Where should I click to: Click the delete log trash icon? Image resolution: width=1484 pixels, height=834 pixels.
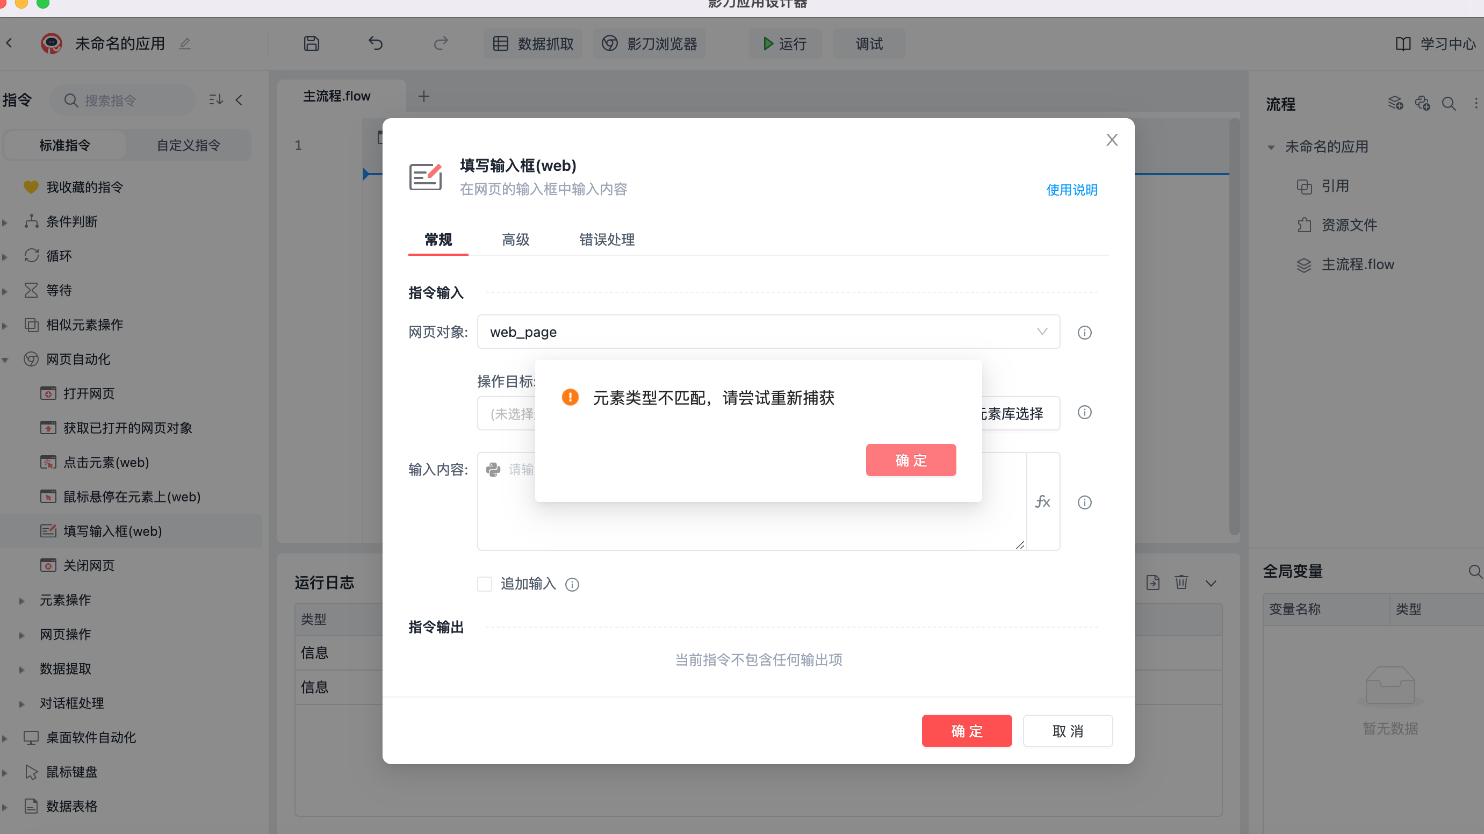pos(1181,582)
